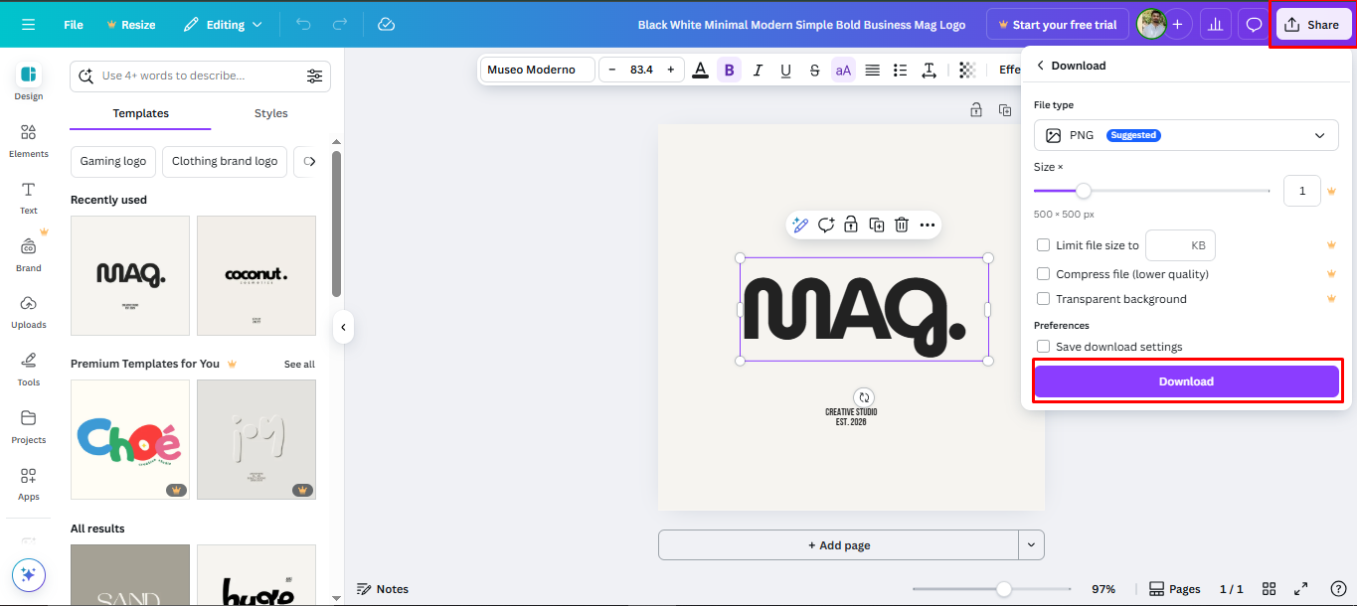Open the File menu

pyautogui.click(x=73, y=24)
